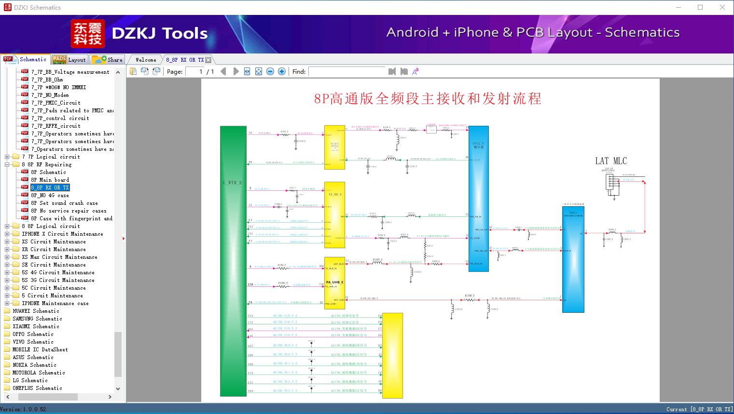Collapse side panel with red splitter arrow
This screenshot has width=734, height=414.
124,238
